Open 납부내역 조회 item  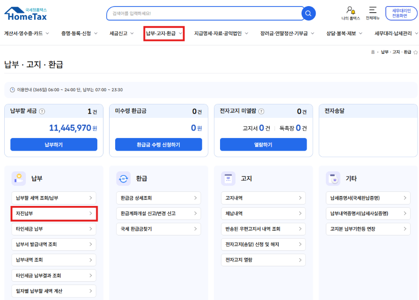[x=54, y=260]
